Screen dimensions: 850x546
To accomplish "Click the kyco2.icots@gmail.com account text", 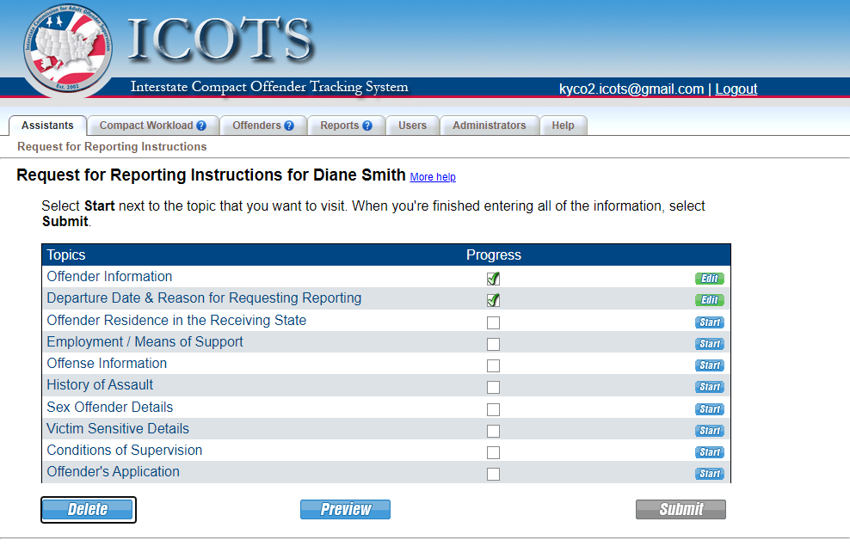I will click(631, 89).
